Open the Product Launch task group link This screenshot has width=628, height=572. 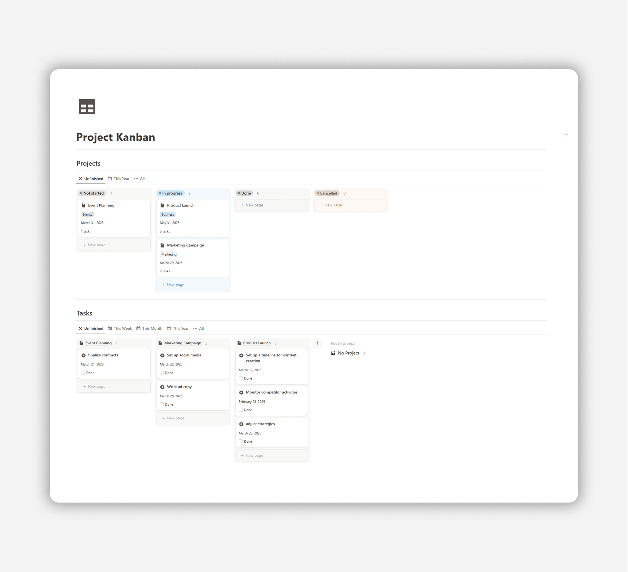tap(257, 343)
